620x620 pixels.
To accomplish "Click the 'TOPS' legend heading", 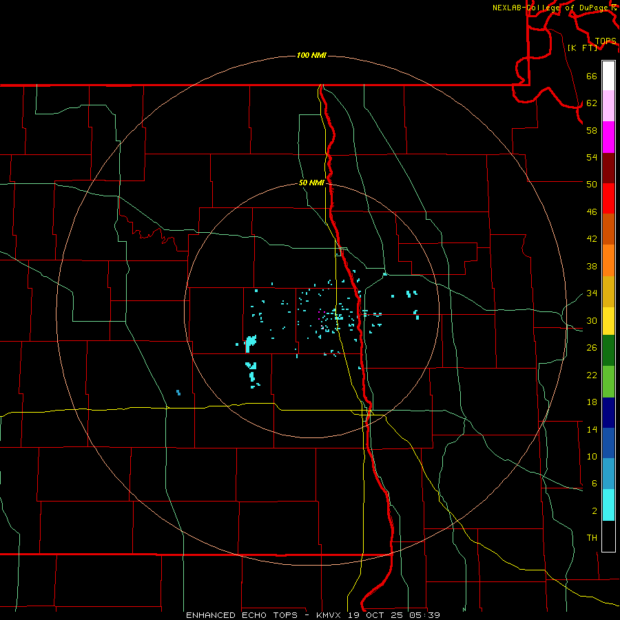I will tap(606, 41).
